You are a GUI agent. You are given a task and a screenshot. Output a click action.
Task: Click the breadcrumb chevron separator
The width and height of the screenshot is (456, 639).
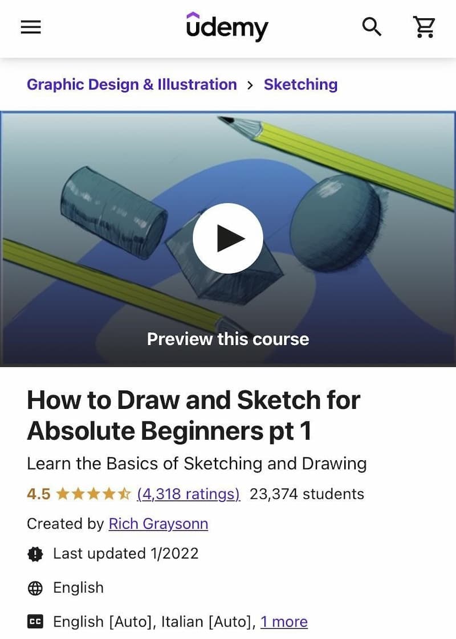pyautogui.click(x=250, y=85)
